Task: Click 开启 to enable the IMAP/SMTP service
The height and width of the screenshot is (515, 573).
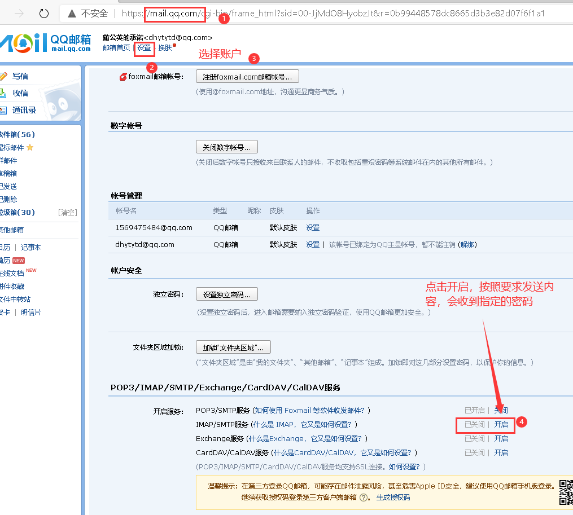Action: (x=501, y=424)
